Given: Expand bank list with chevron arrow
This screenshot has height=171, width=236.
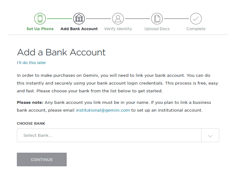Looking at the screenshot, I should click(210, 136).
